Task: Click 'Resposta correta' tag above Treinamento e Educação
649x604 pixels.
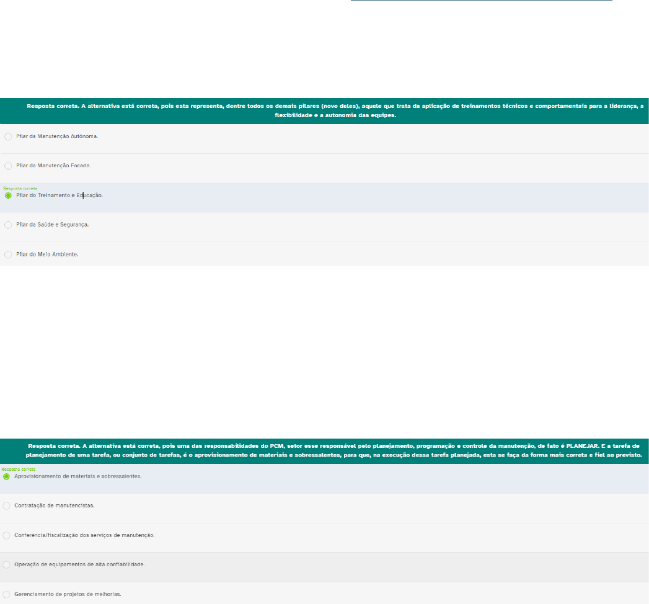Action: coord(20,188)
